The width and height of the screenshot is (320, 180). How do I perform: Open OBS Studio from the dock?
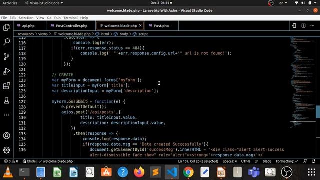287,172
